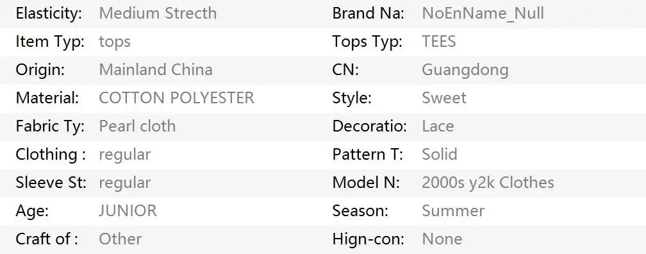
Task: Click the Mainland China origin value
Action: coord(156,70)
